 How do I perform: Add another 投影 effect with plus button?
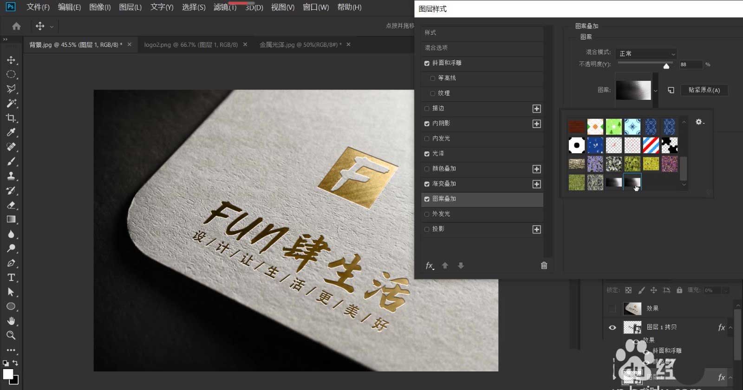[x=536, y=229]
